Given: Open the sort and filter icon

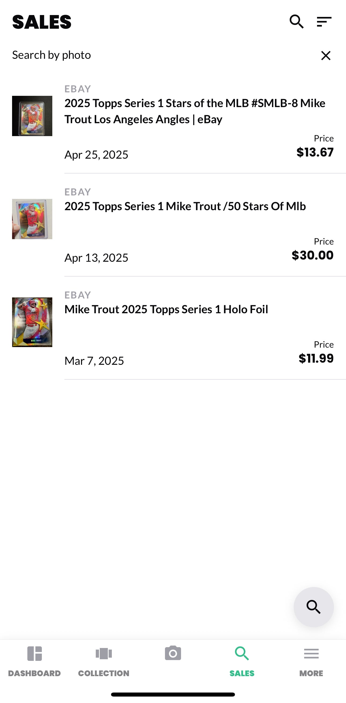Looking at the screenshot, I should 324,21.
